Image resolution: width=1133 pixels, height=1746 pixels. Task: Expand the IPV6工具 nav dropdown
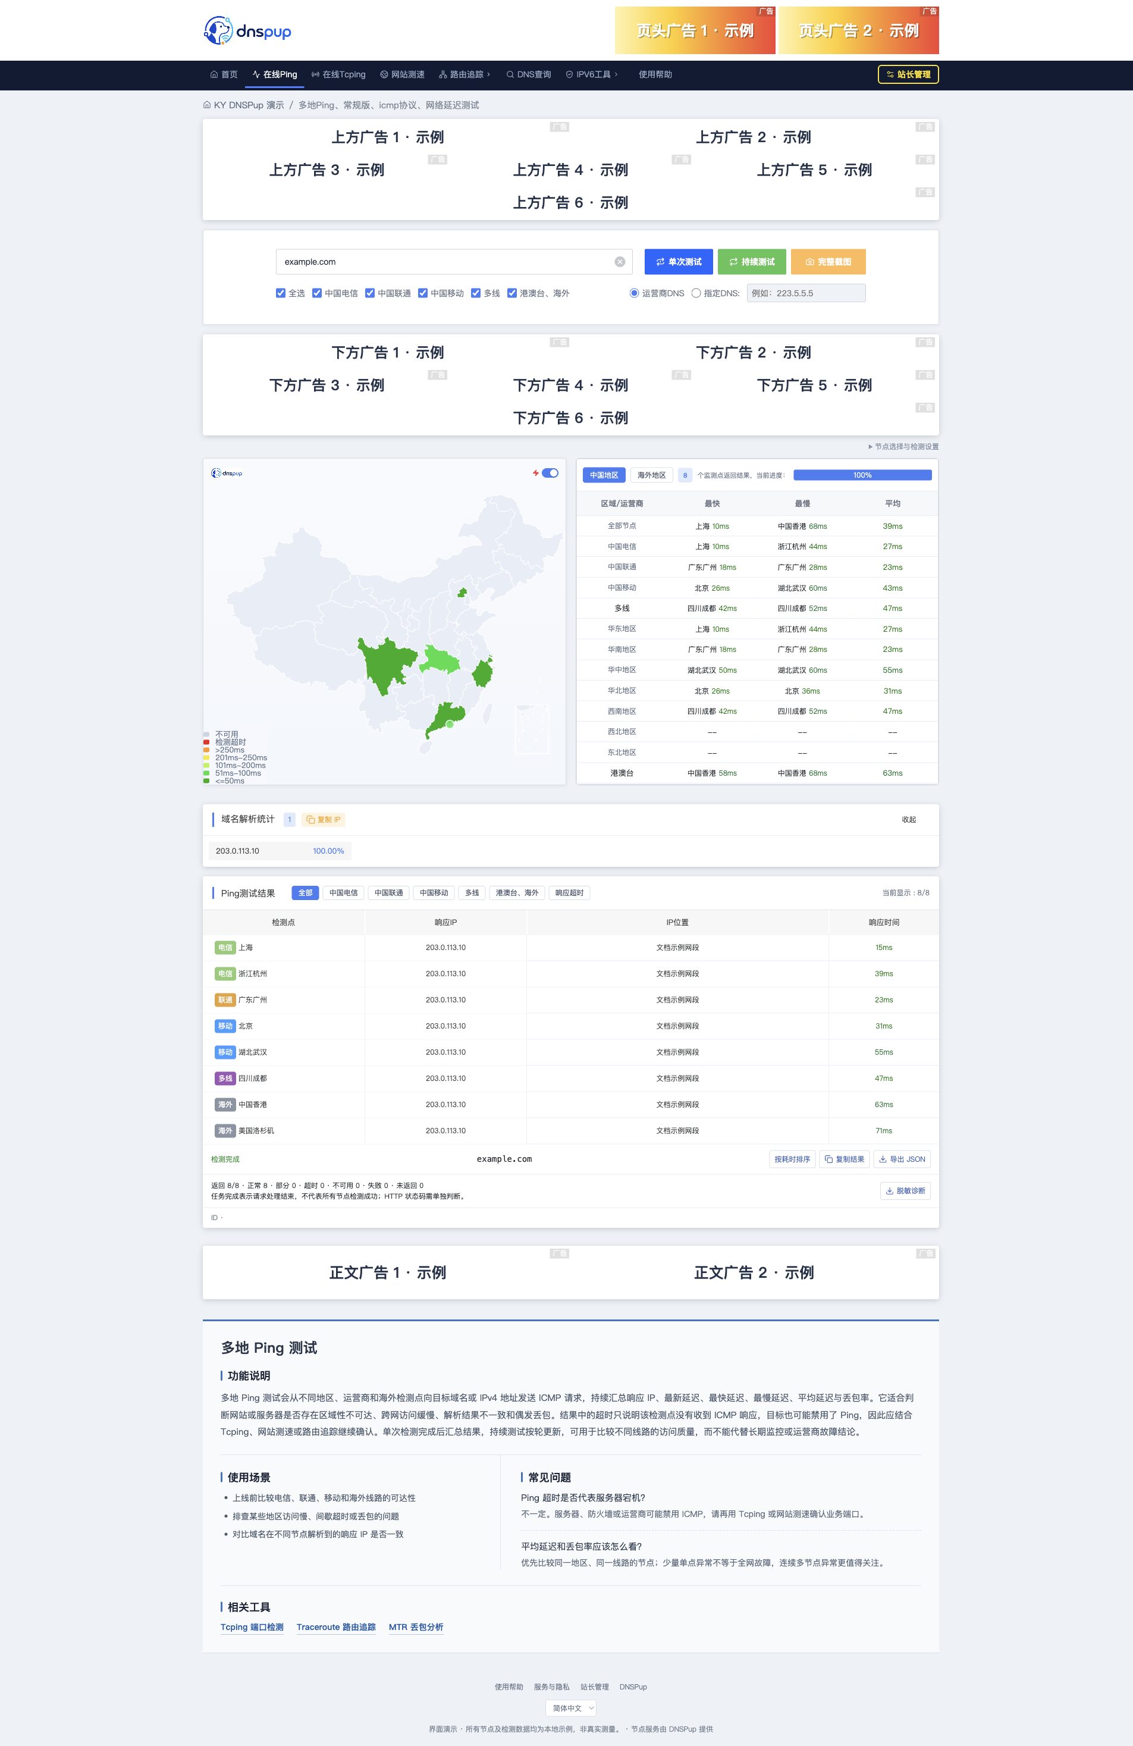tap(592, 75)
